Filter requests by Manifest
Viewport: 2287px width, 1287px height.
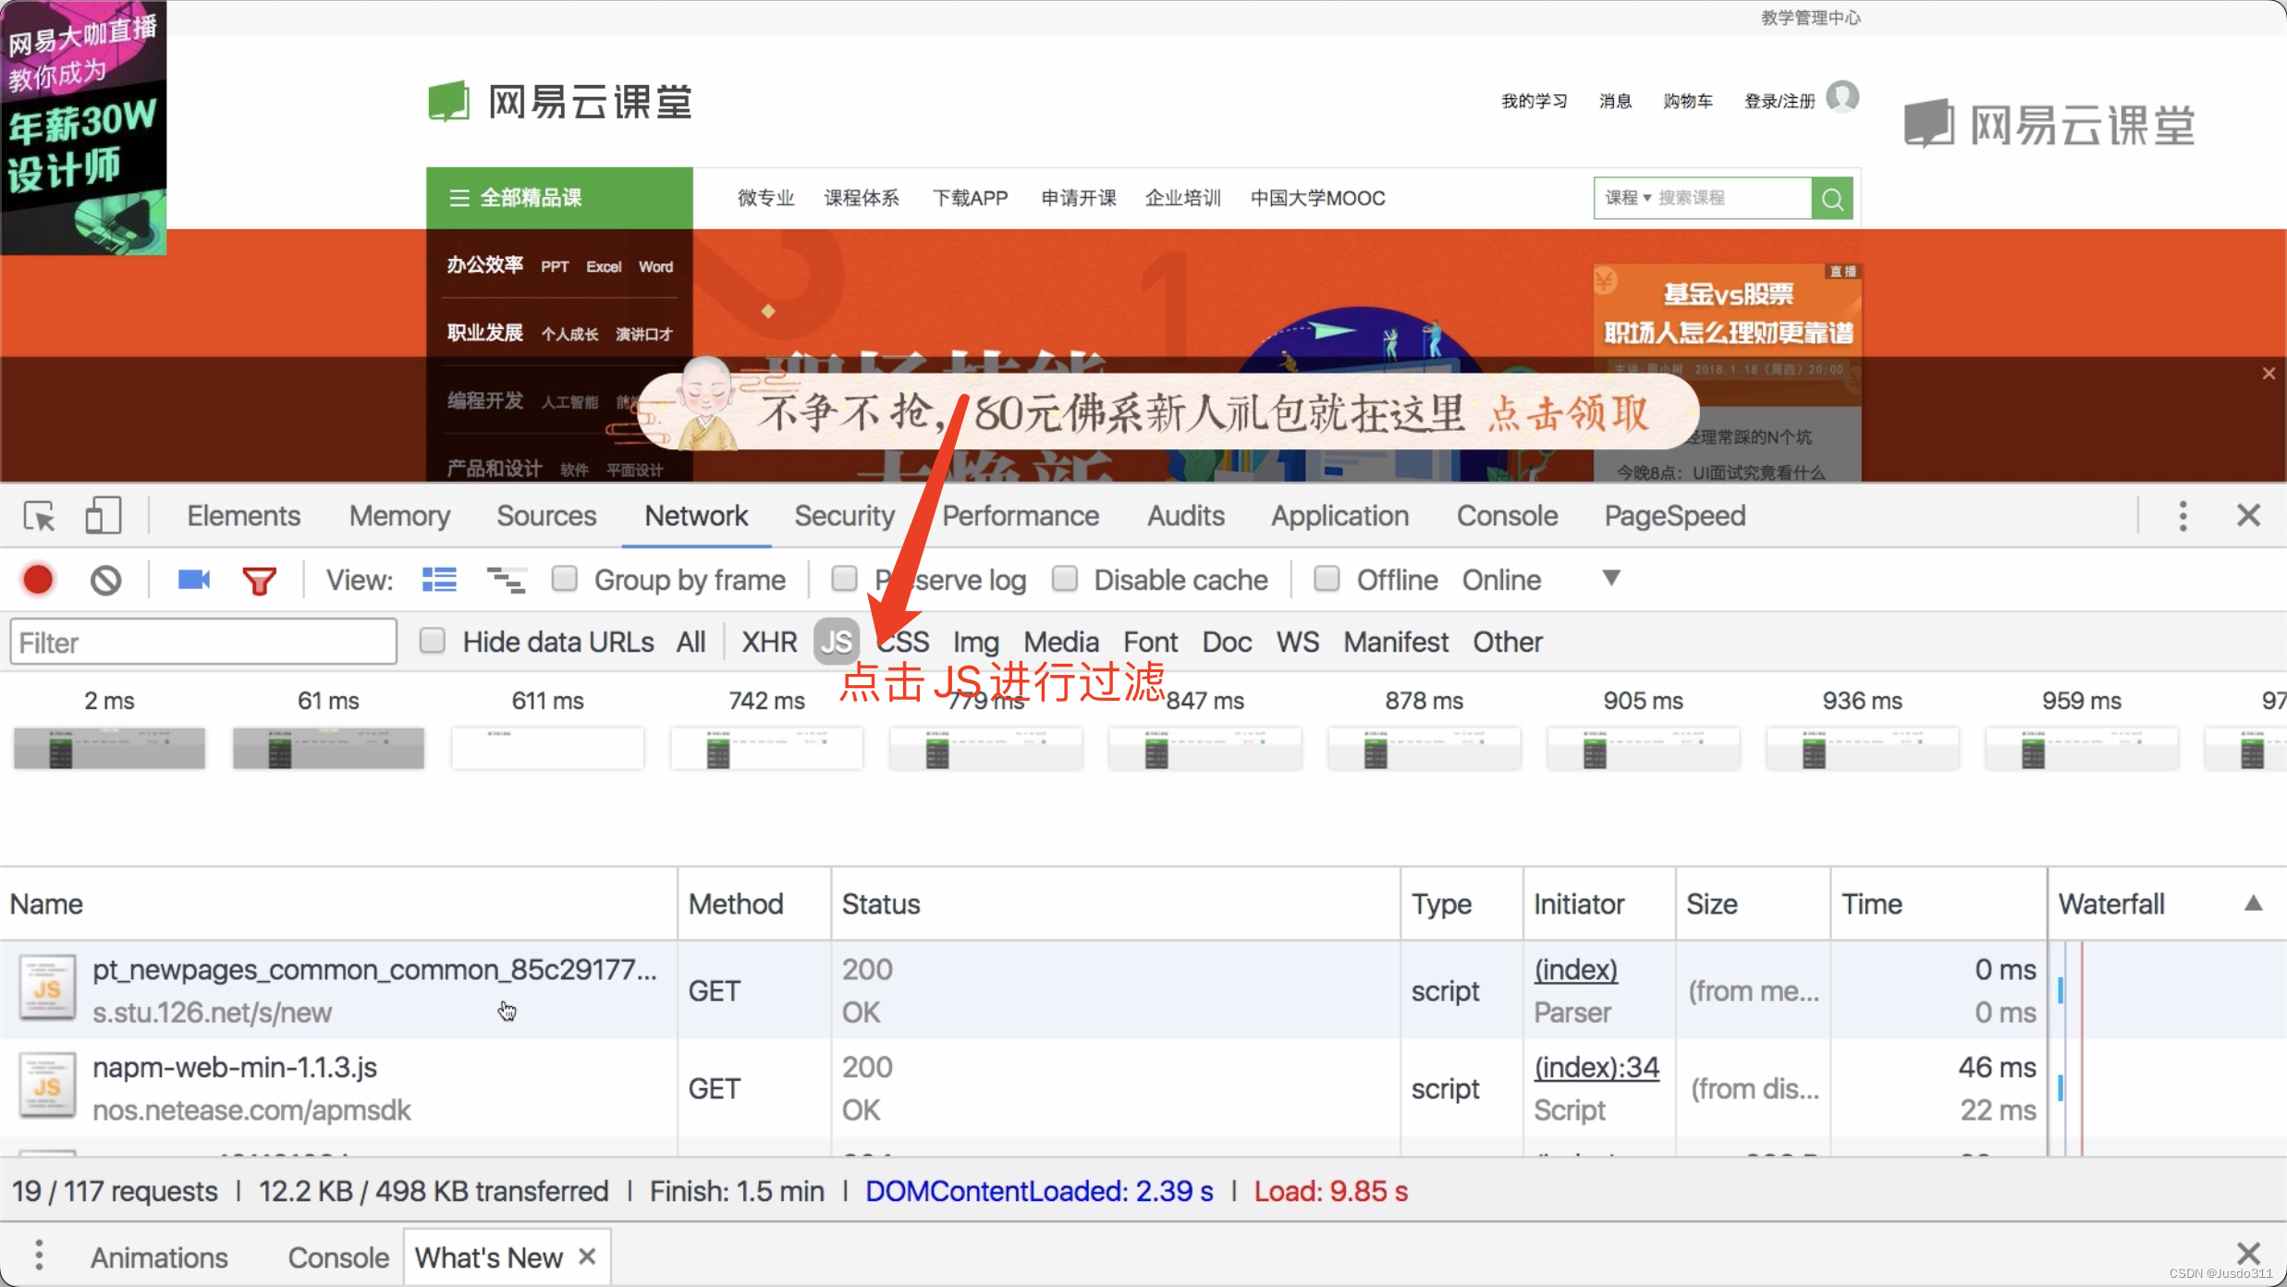(1396, 642)
